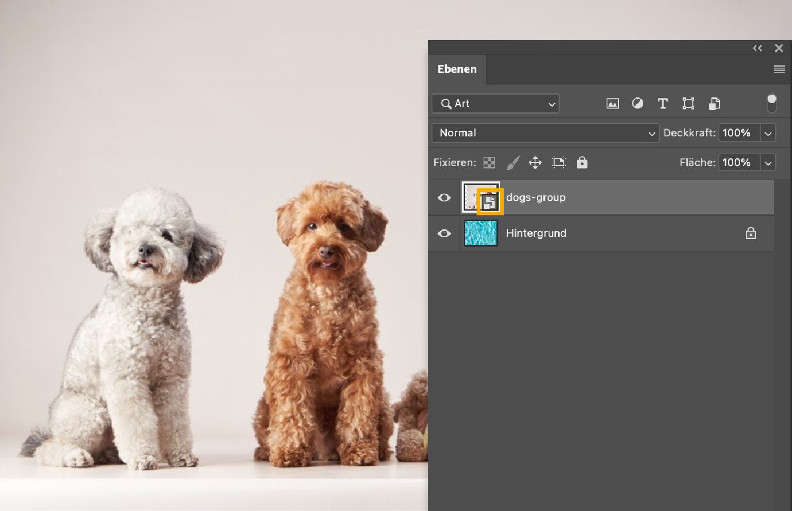Select the dogs-group layer name

click(536, 197)
